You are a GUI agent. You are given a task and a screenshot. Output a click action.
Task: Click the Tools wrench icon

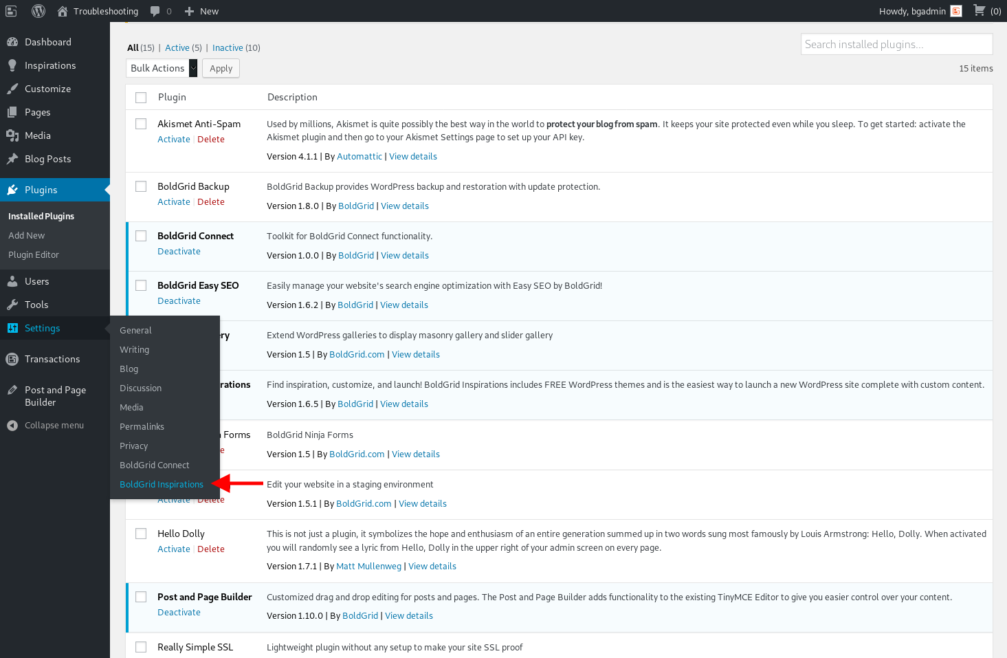[12, 305]
